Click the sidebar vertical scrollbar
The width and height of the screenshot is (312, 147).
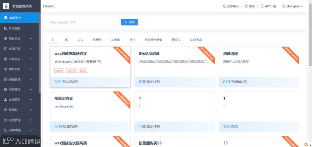40,53
